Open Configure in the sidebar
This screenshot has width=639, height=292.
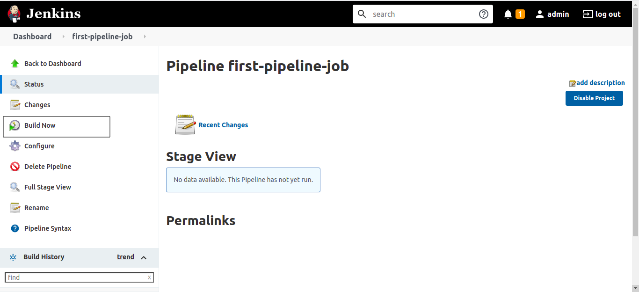click(39, 146)
